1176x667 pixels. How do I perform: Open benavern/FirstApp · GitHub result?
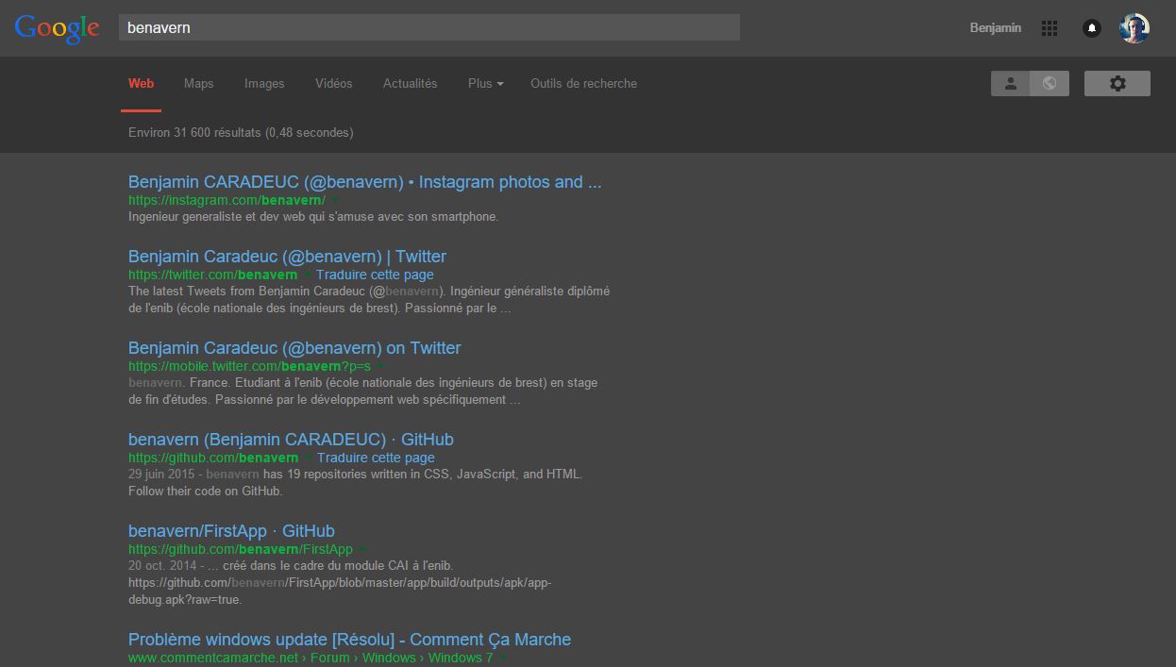(x=231, y=531)
